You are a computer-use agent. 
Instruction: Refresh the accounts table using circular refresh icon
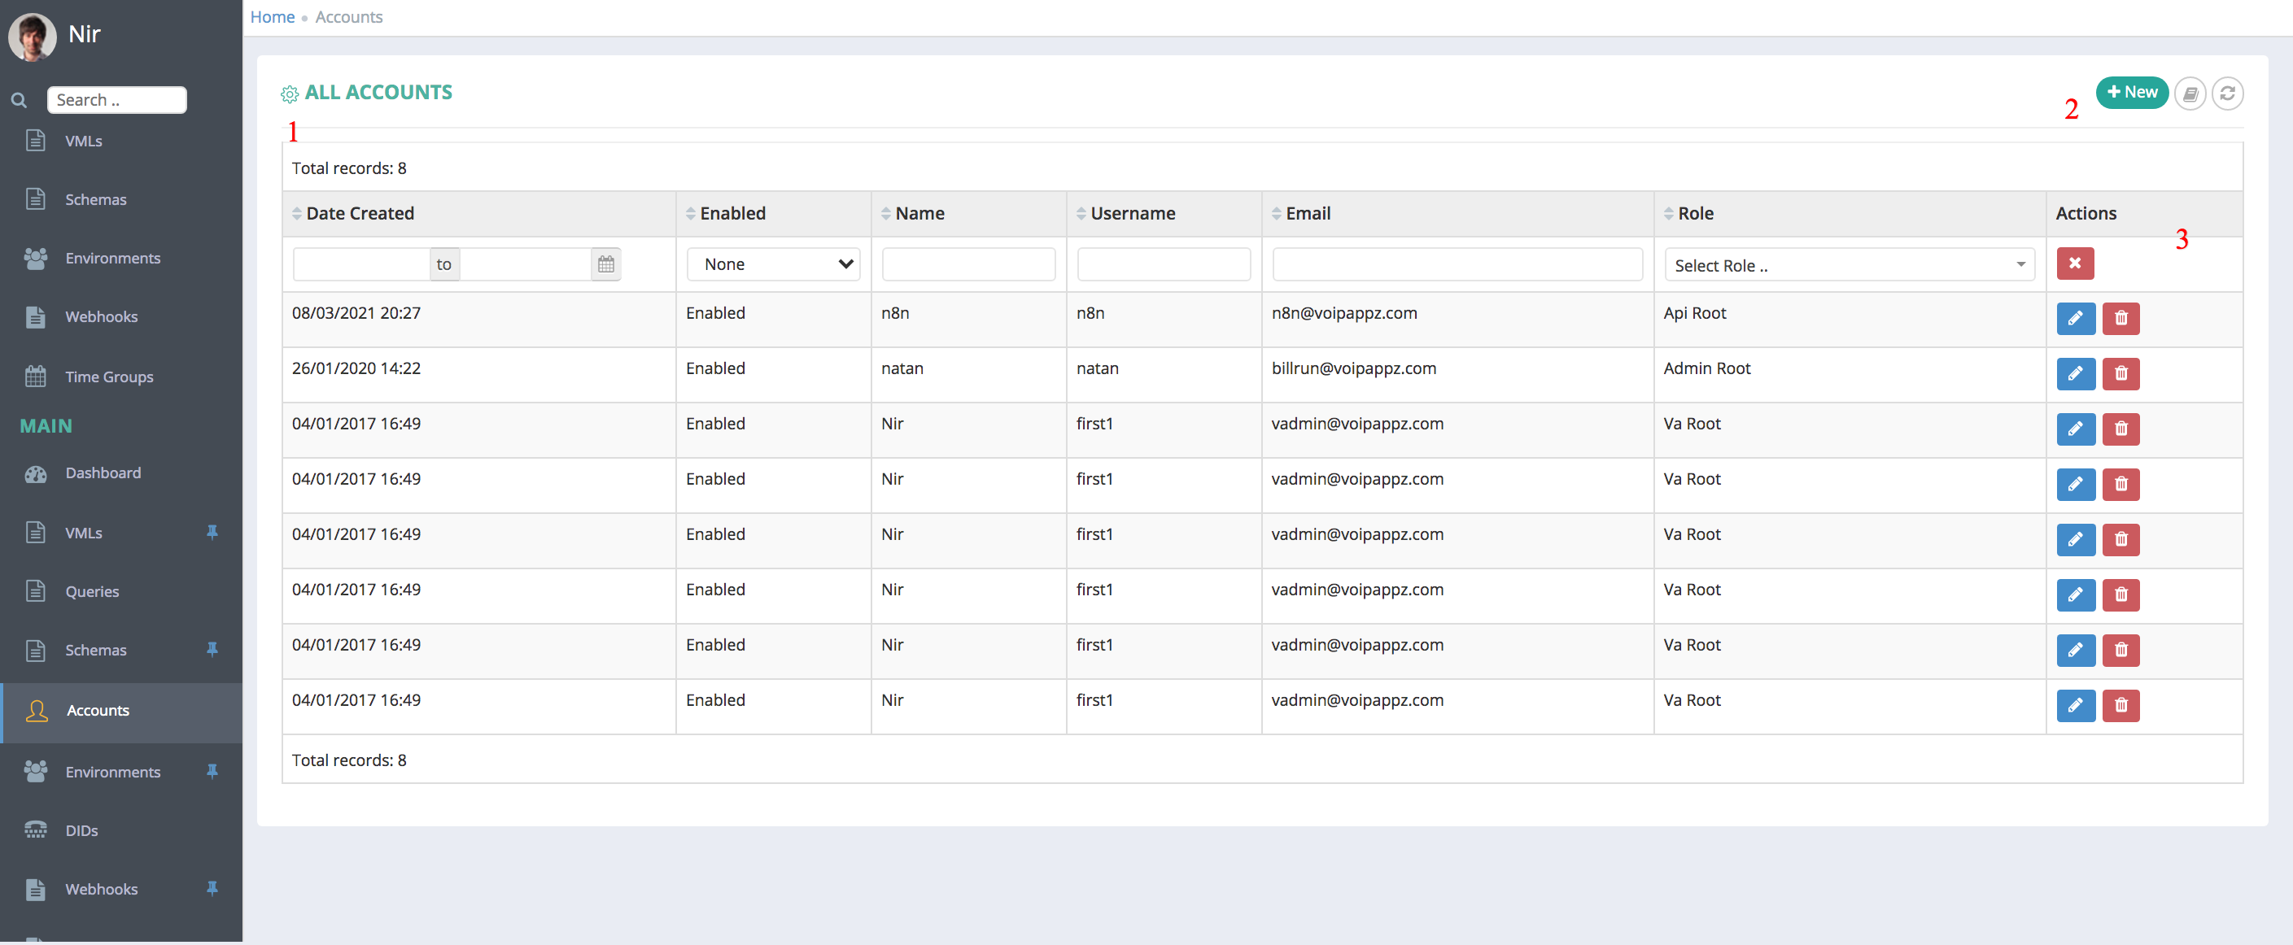(x=2228, y=93)
